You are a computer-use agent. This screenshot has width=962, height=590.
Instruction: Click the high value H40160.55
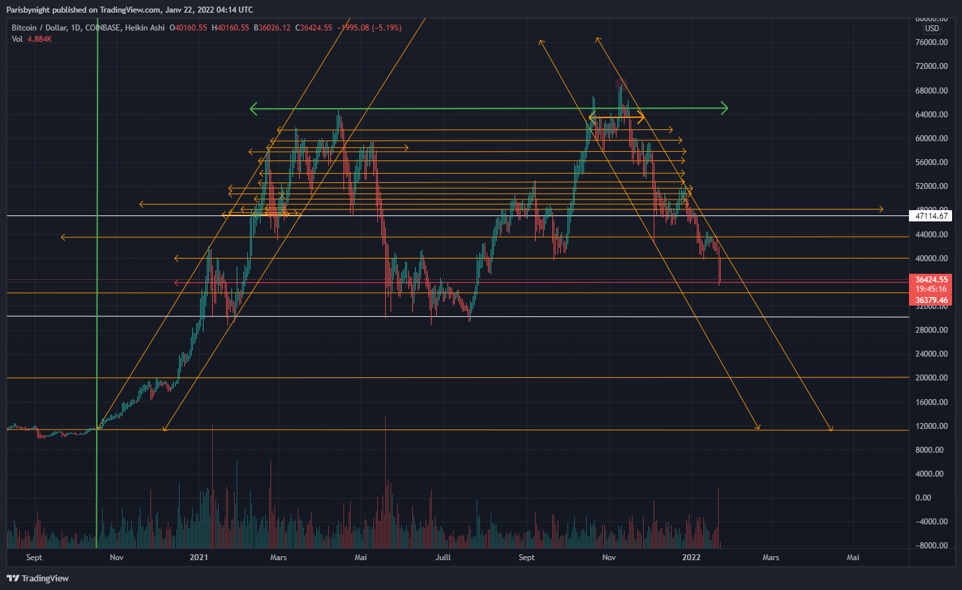231,28
